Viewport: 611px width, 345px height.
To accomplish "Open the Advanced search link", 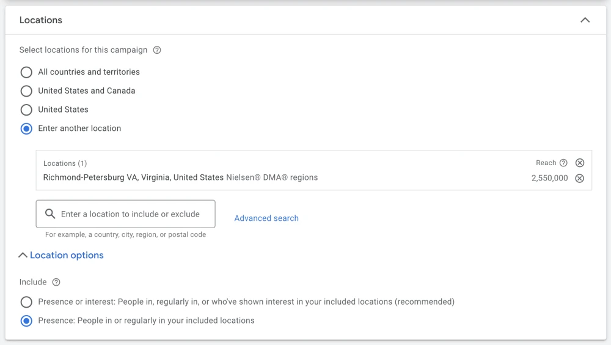I will click(266, 218).
